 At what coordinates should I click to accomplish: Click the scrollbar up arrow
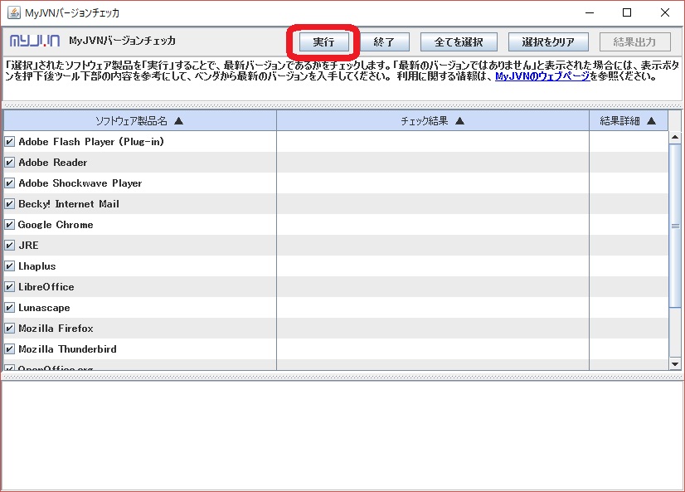pos(675,137)
